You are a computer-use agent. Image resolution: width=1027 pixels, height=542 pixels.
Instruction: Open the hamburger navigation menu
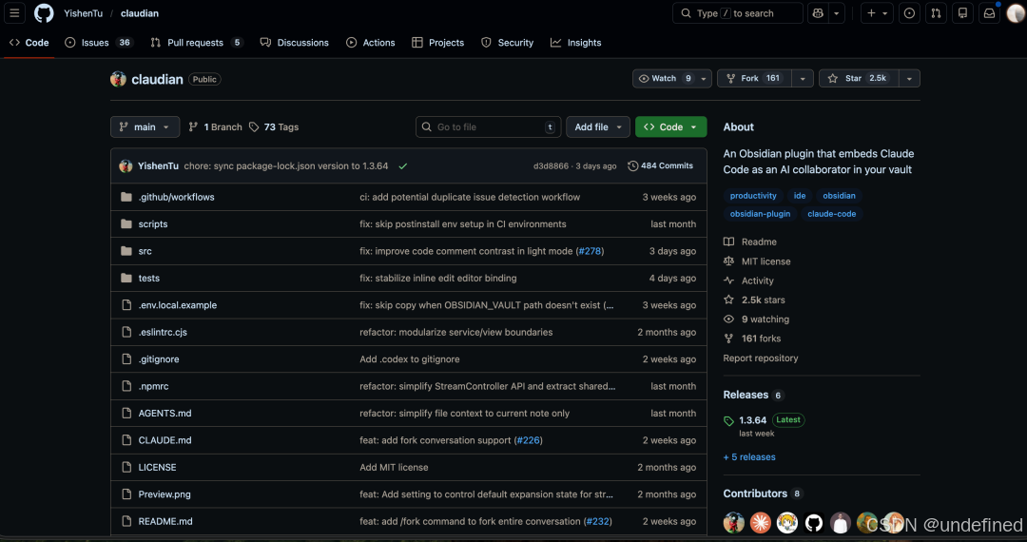pos(14,13)
